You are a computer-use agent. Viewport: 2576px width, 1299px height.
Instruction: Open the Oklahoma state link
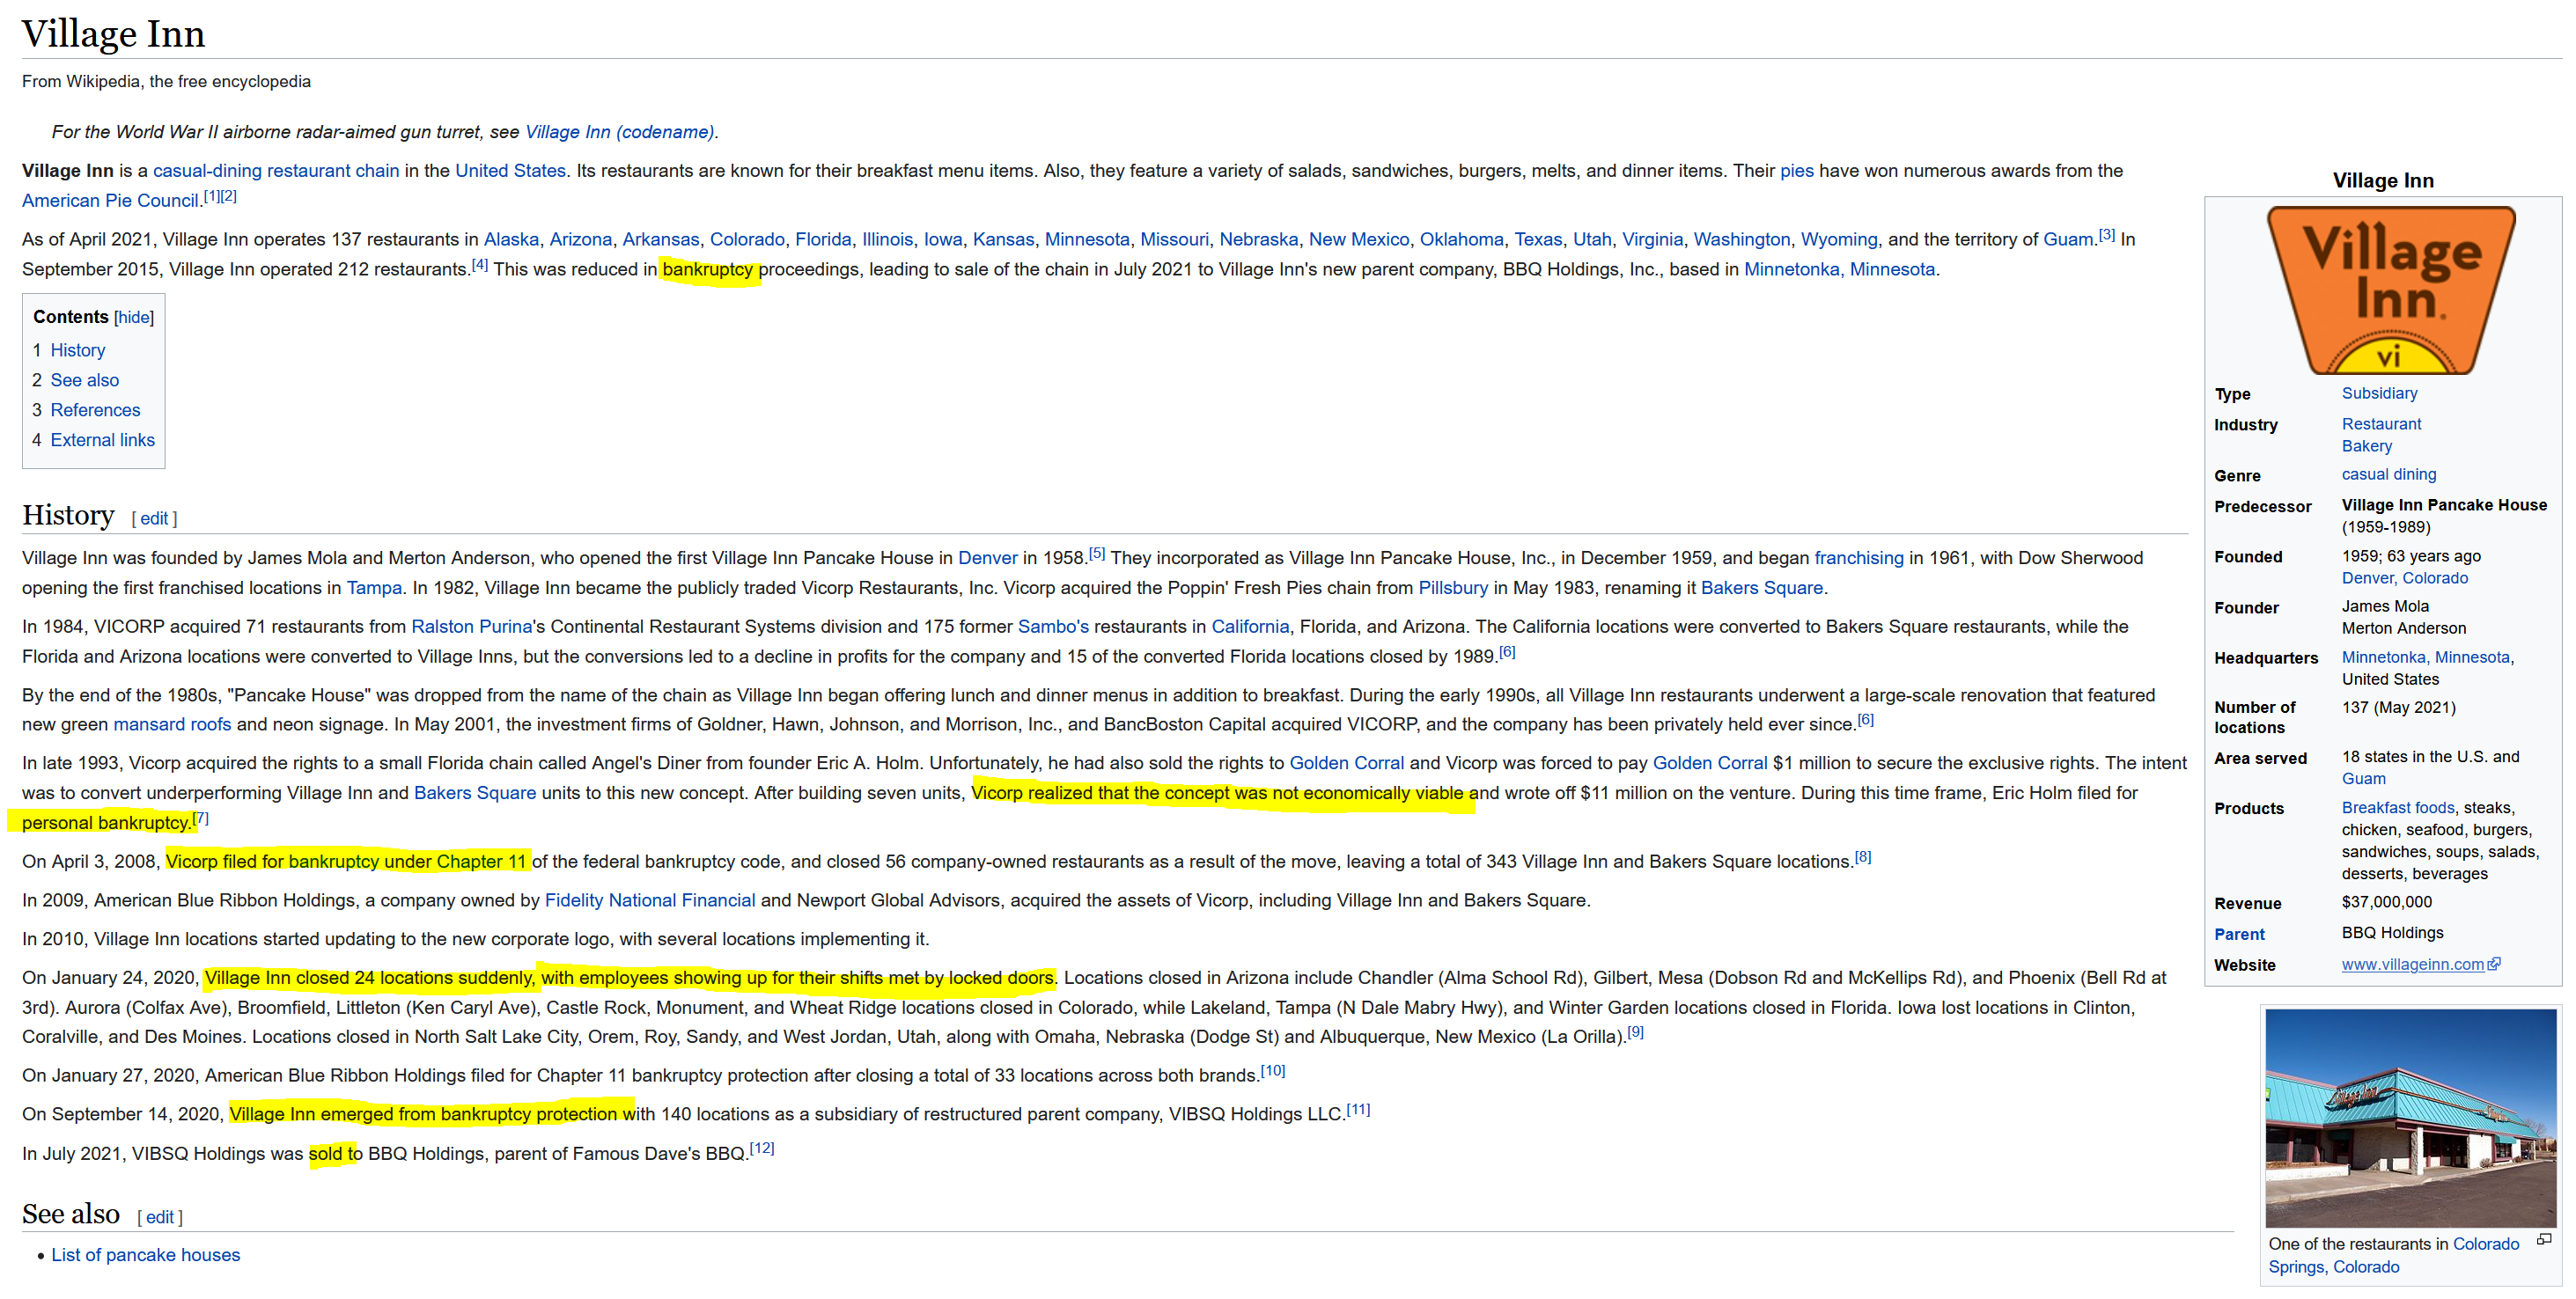(1461, 240)
